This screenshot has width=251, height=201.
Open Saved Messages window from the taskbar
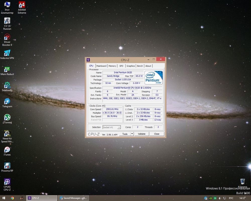74,198
